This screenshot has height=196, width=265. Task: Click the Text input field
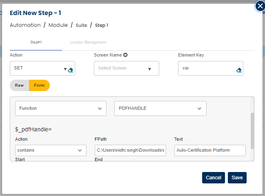209,150
